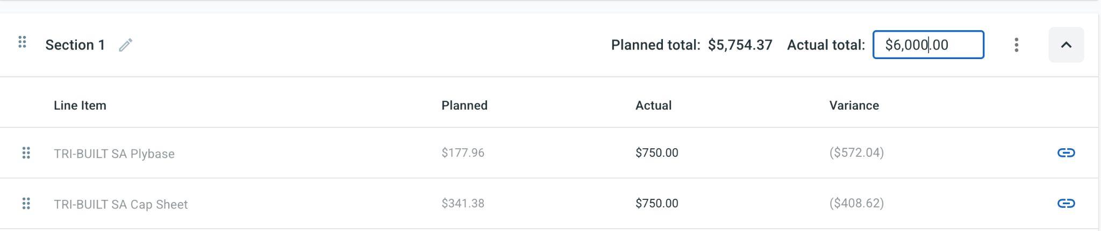Click link icon for TRI-BUILT SA Plybase row
The width and height of the screenshot is (1101, 231).
click(x=1066, y=153)
